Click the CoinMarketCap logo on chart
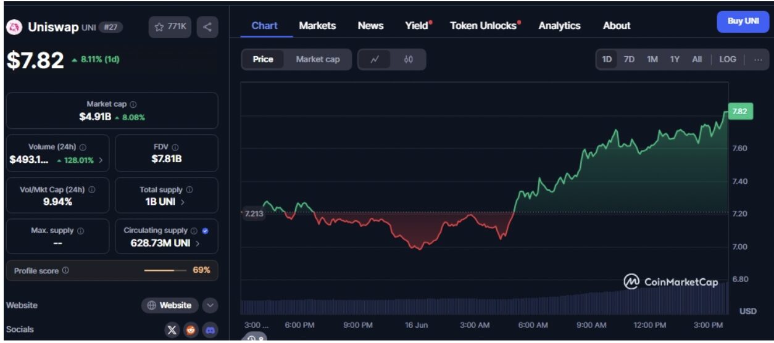 [670, 282]
